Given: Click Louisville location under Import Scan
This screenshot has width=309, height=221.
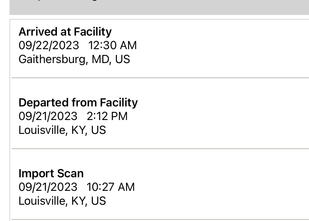Looking at the screenshot, I should [x=62, y=201].
